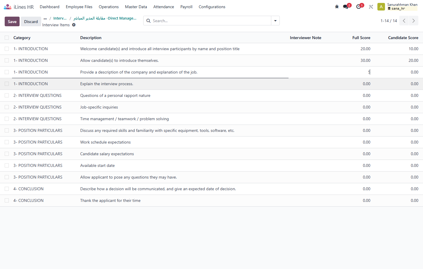Sort by the Description column header
The width and height of the screenshot is (423, 269).
[x=91, y=38]
